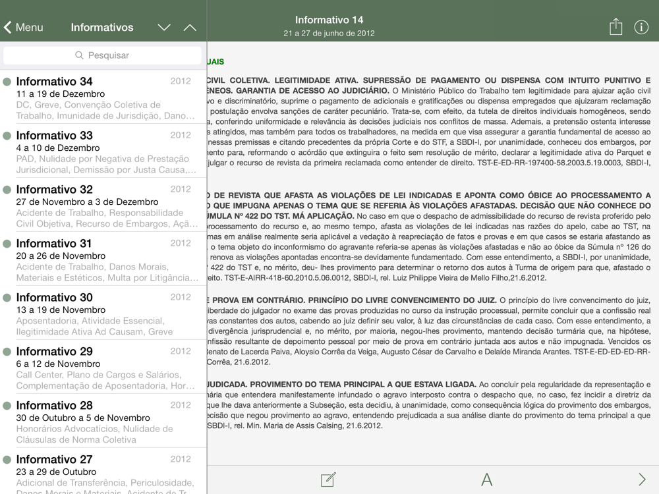Open Informativo 30 in the list
This screenshot has width=659, height=494.
[103, 314]
